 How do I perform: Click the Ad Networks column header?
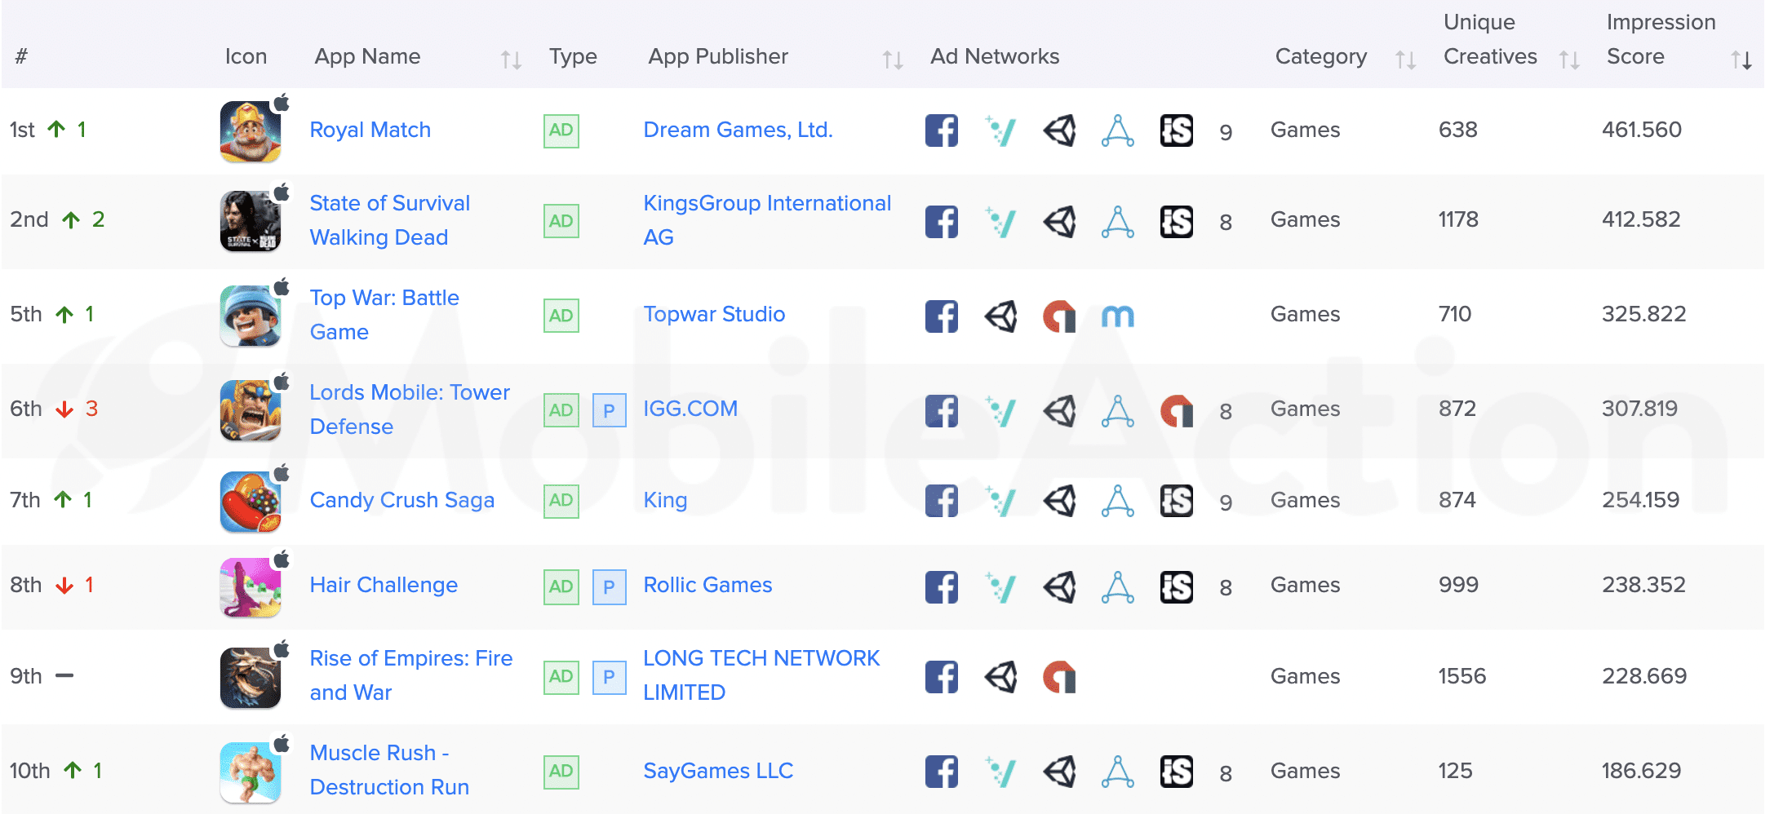coord(995,56)
